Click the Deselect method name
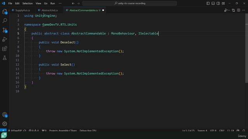248x139 pixels. (x=67, y=42)
